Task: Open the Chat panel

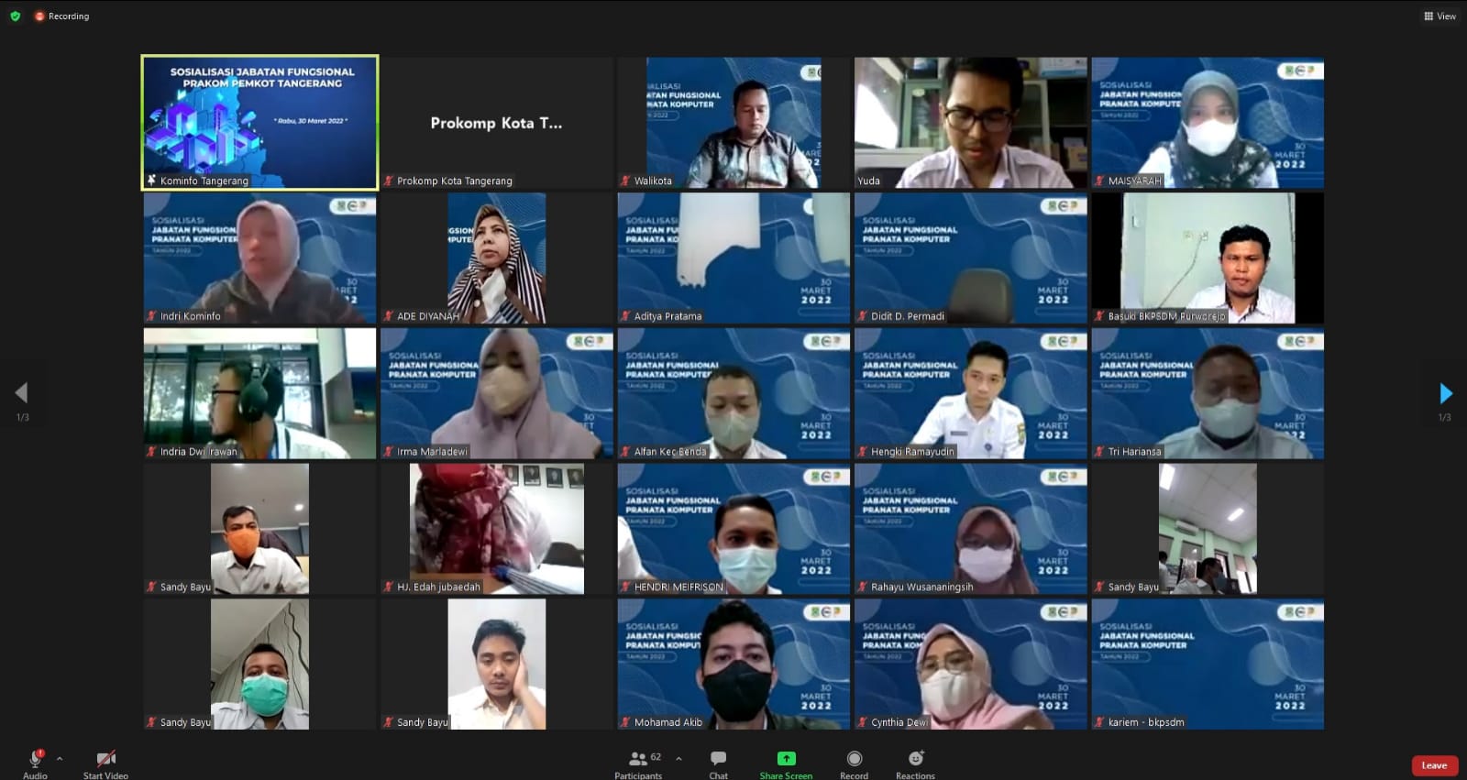Action: (718, 759)
